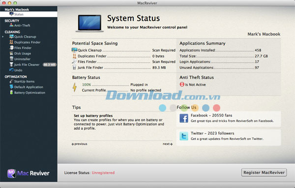The height and width of the screenshot is (188, 295).
Task: Click the Is Not Active status text
Action: tap(195, 85)
